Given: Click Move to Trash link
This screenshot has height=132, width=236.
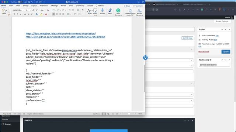Looking at the screenshot, I should [x=204, y=52].
